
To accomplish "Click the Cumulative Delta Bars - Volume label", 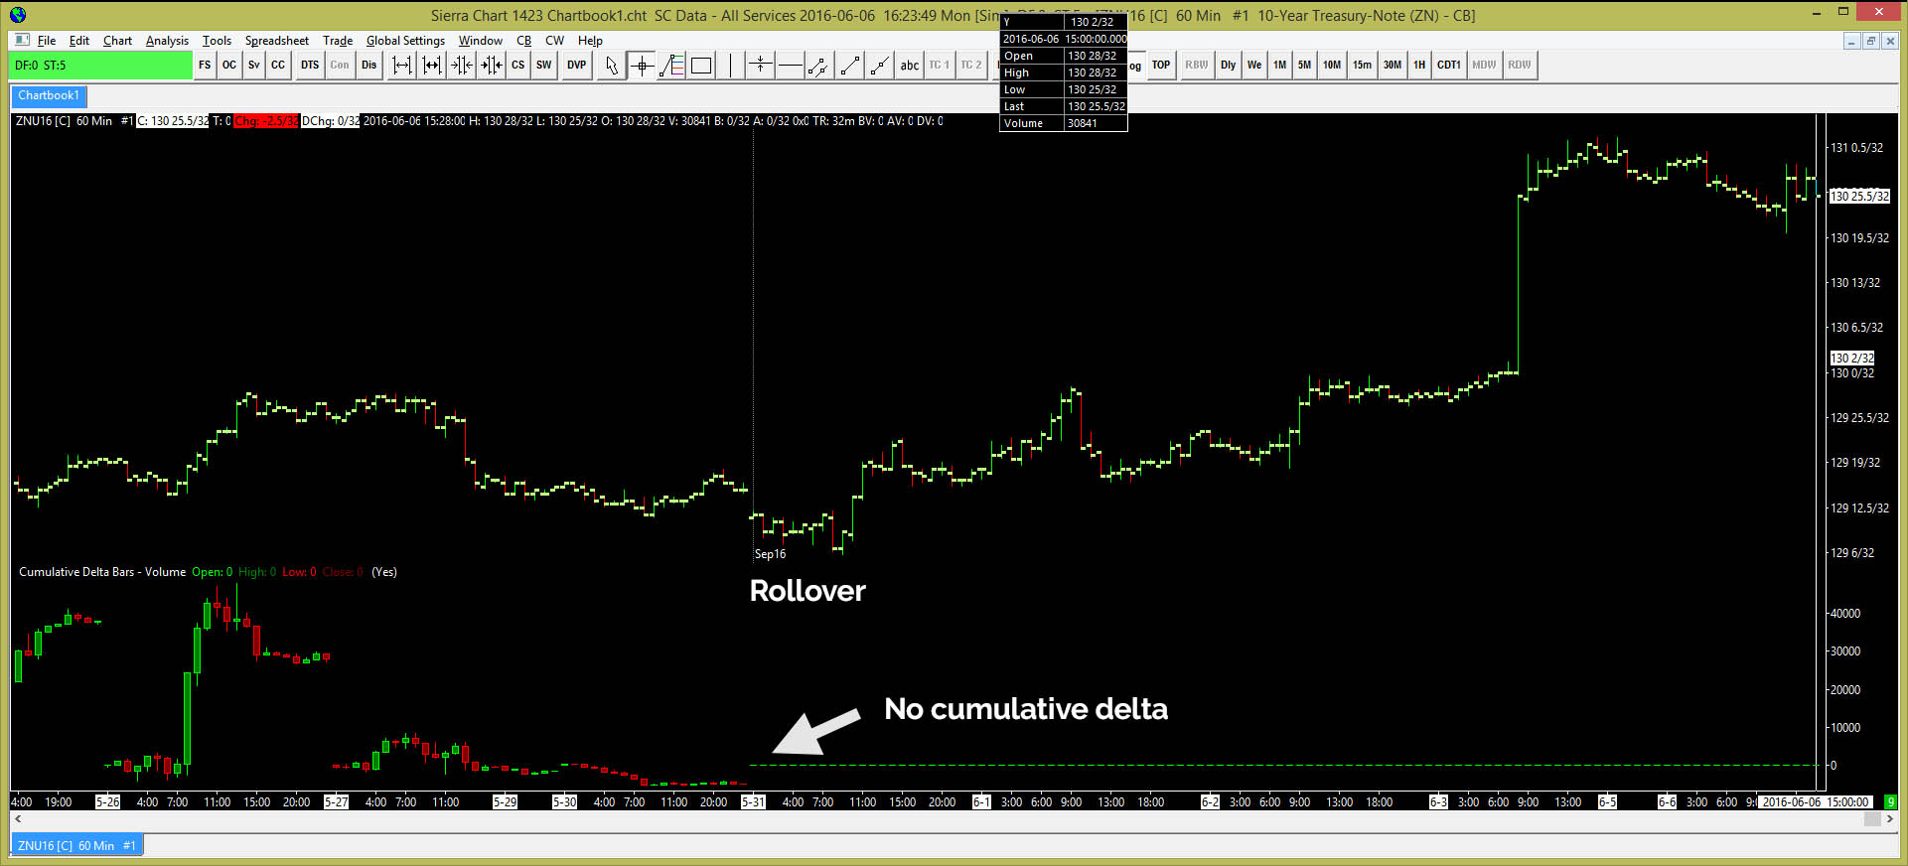I will [x=102, y=572].
